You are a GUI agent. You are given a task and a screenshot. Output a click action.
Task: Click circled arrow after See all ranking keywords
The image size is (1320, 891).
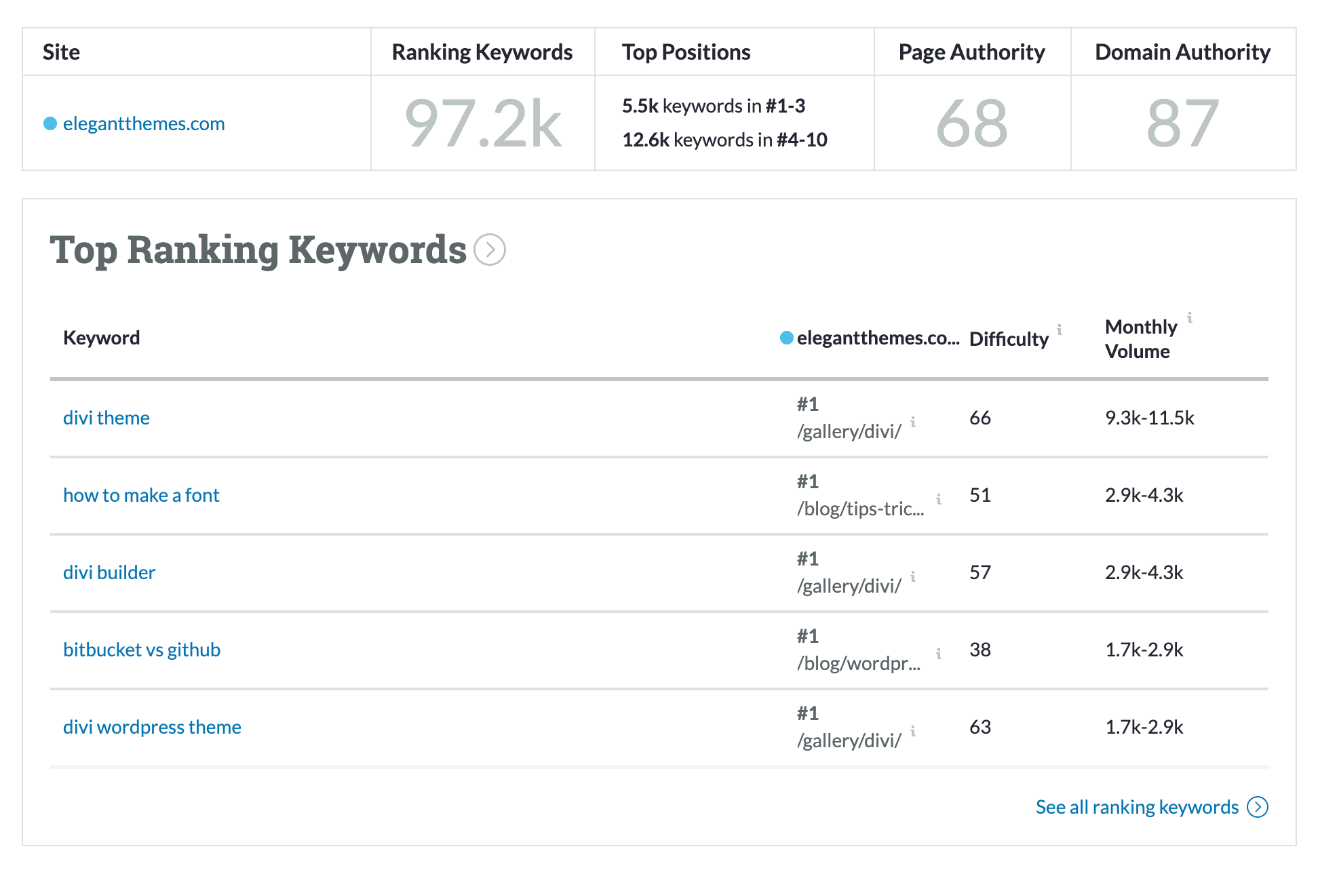pyautogui.click(x=1258, y=807)
